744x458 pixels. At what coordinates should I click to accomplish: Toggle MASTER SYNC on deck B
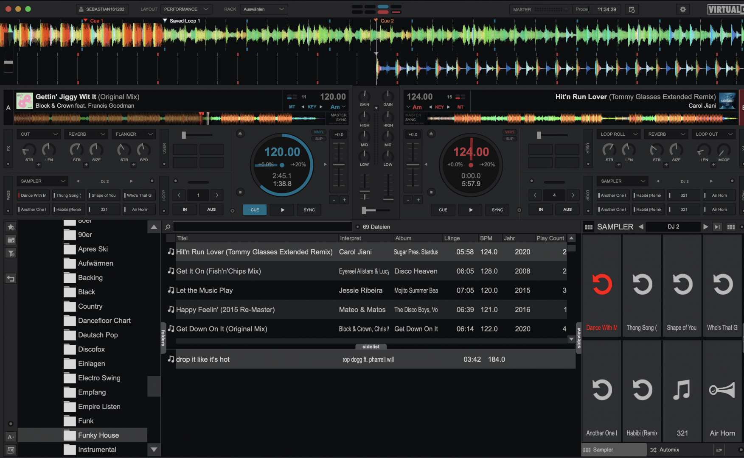[413, 117]
